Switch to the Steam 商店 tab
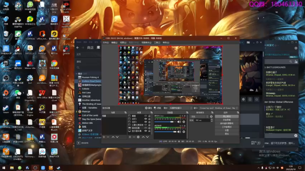 pos(90,47)
